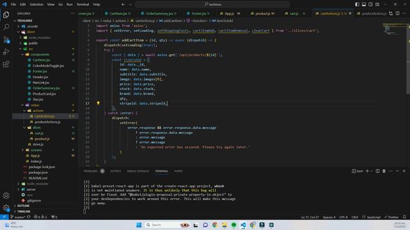The image size is (410, 230).
Task: Open ColorModeToggle.jsx file
Action: click(48, 65)
